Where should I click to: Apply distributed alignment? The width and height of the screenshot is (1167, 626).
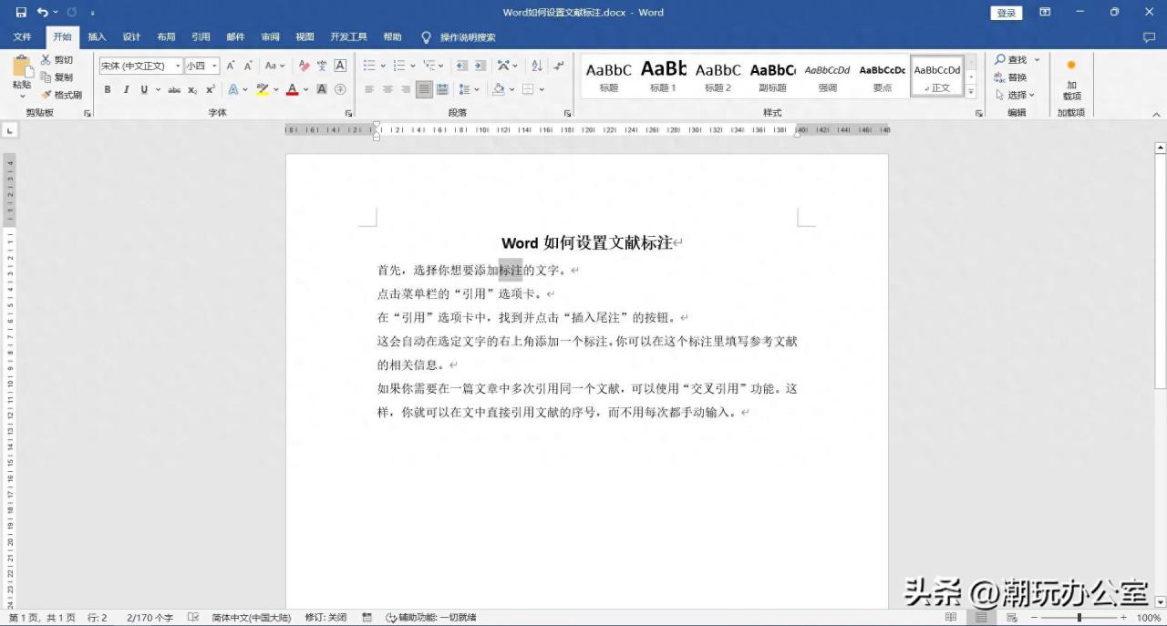[x=442, y=89]
